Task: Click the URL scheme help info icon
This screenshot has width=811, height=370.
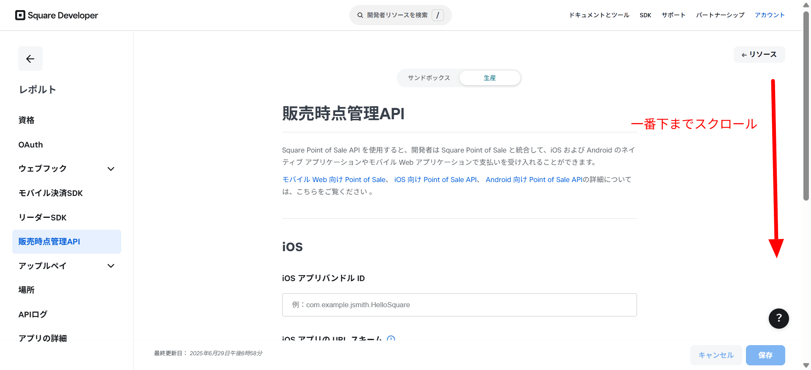Action: pyautogui.click(x=391, y=338)
